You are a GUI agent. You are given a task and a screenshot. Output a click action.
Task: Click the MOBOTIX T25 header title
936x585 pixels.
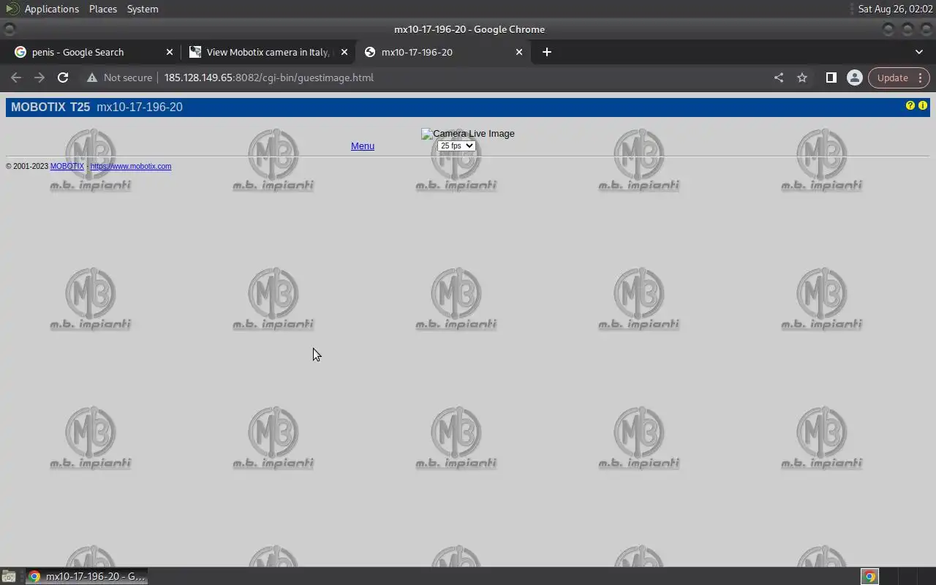50,107
